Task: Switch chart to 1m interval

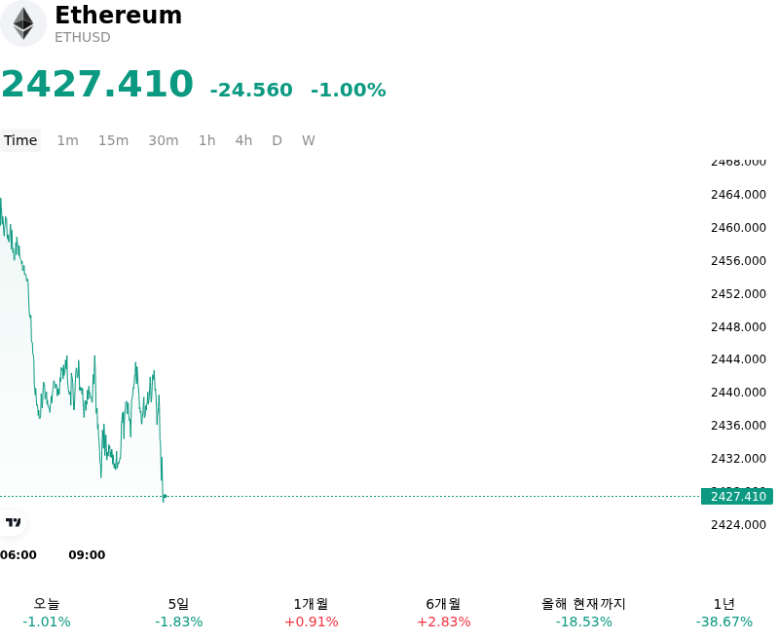Action: (67, 140)
